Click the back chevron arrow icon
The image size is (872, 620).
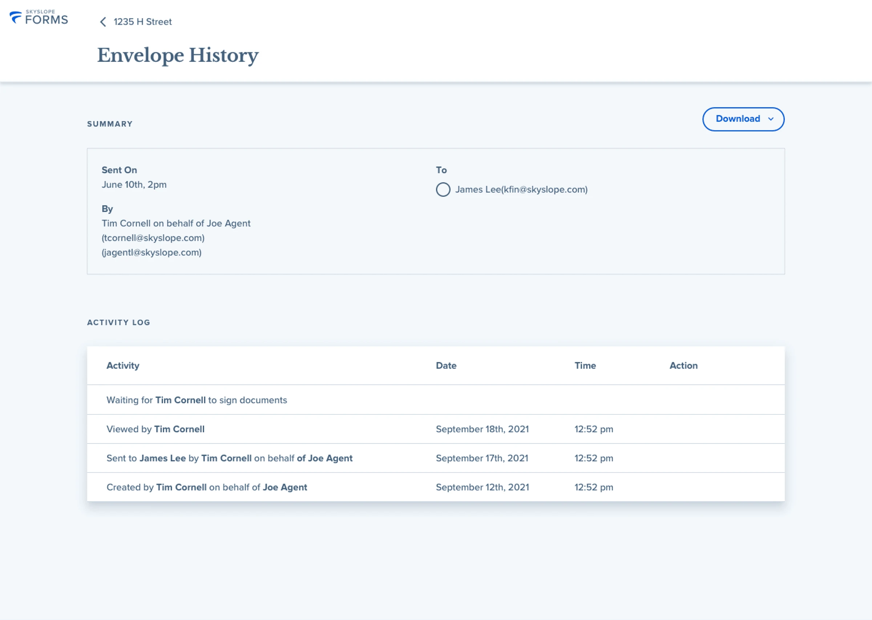[x=103, y=22]
